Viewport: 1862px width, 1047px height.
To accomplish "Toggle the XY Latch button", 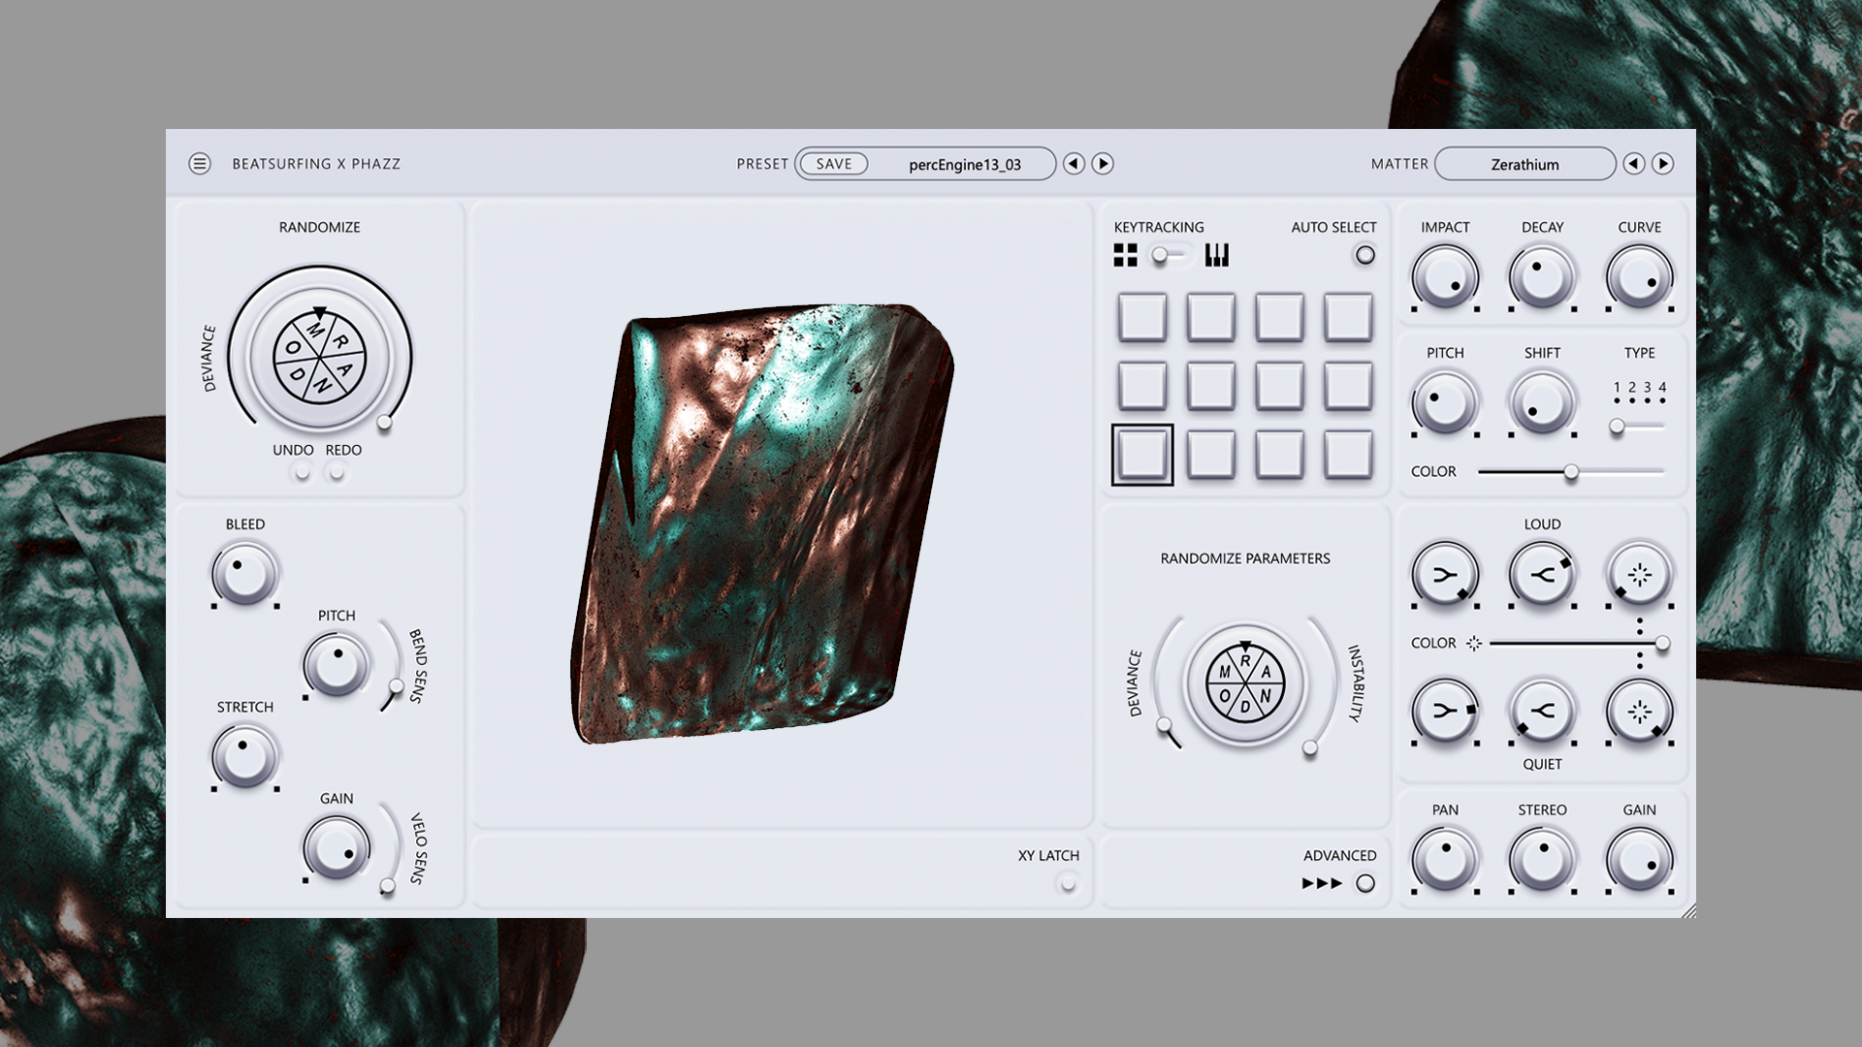I will coord(1067,883).
